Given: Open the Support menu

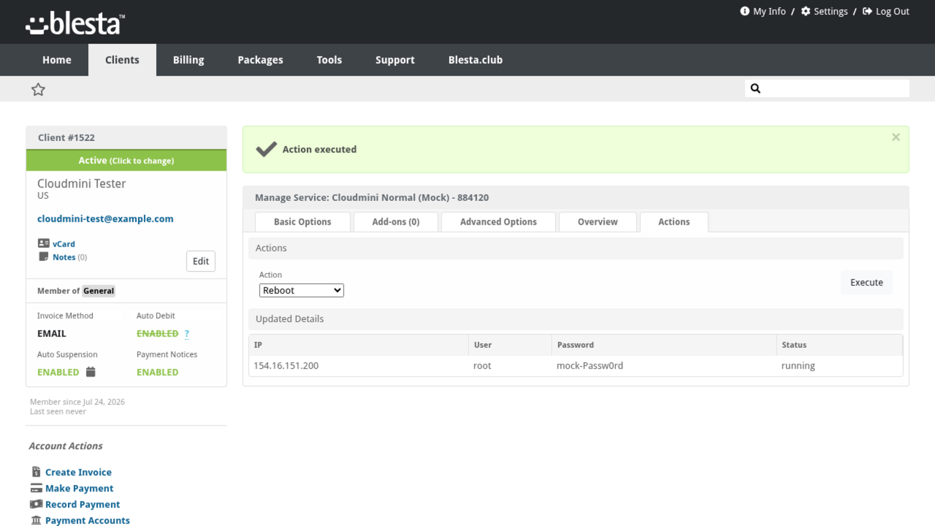Looking at the screenshot, I should click(395, 60).
